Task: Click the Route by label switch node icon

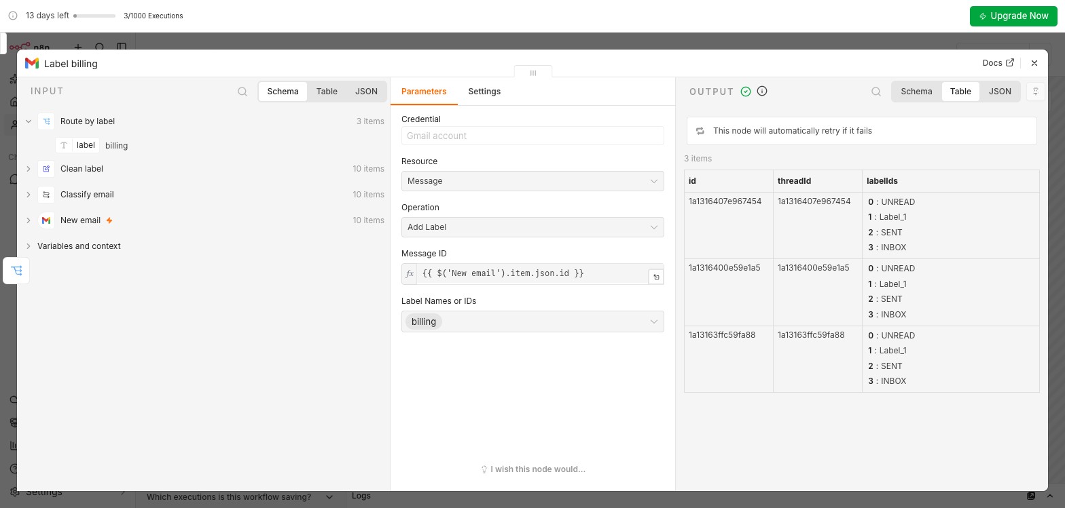Action: click(x=46, y=121)
